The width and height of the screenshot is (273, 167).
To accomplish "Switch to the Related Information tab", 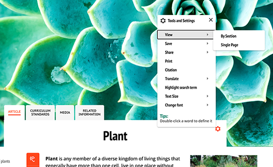I will pos(90,112).
